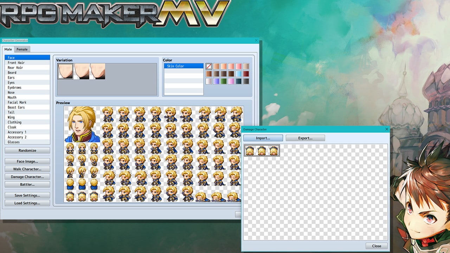Screen dimensions: 450x253
Task: Open the Battler... dialog
Action: tap(27, 184)
